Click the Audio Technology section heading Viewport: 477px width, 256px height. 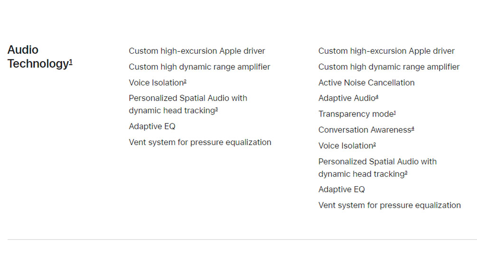(x=38, y=57)
